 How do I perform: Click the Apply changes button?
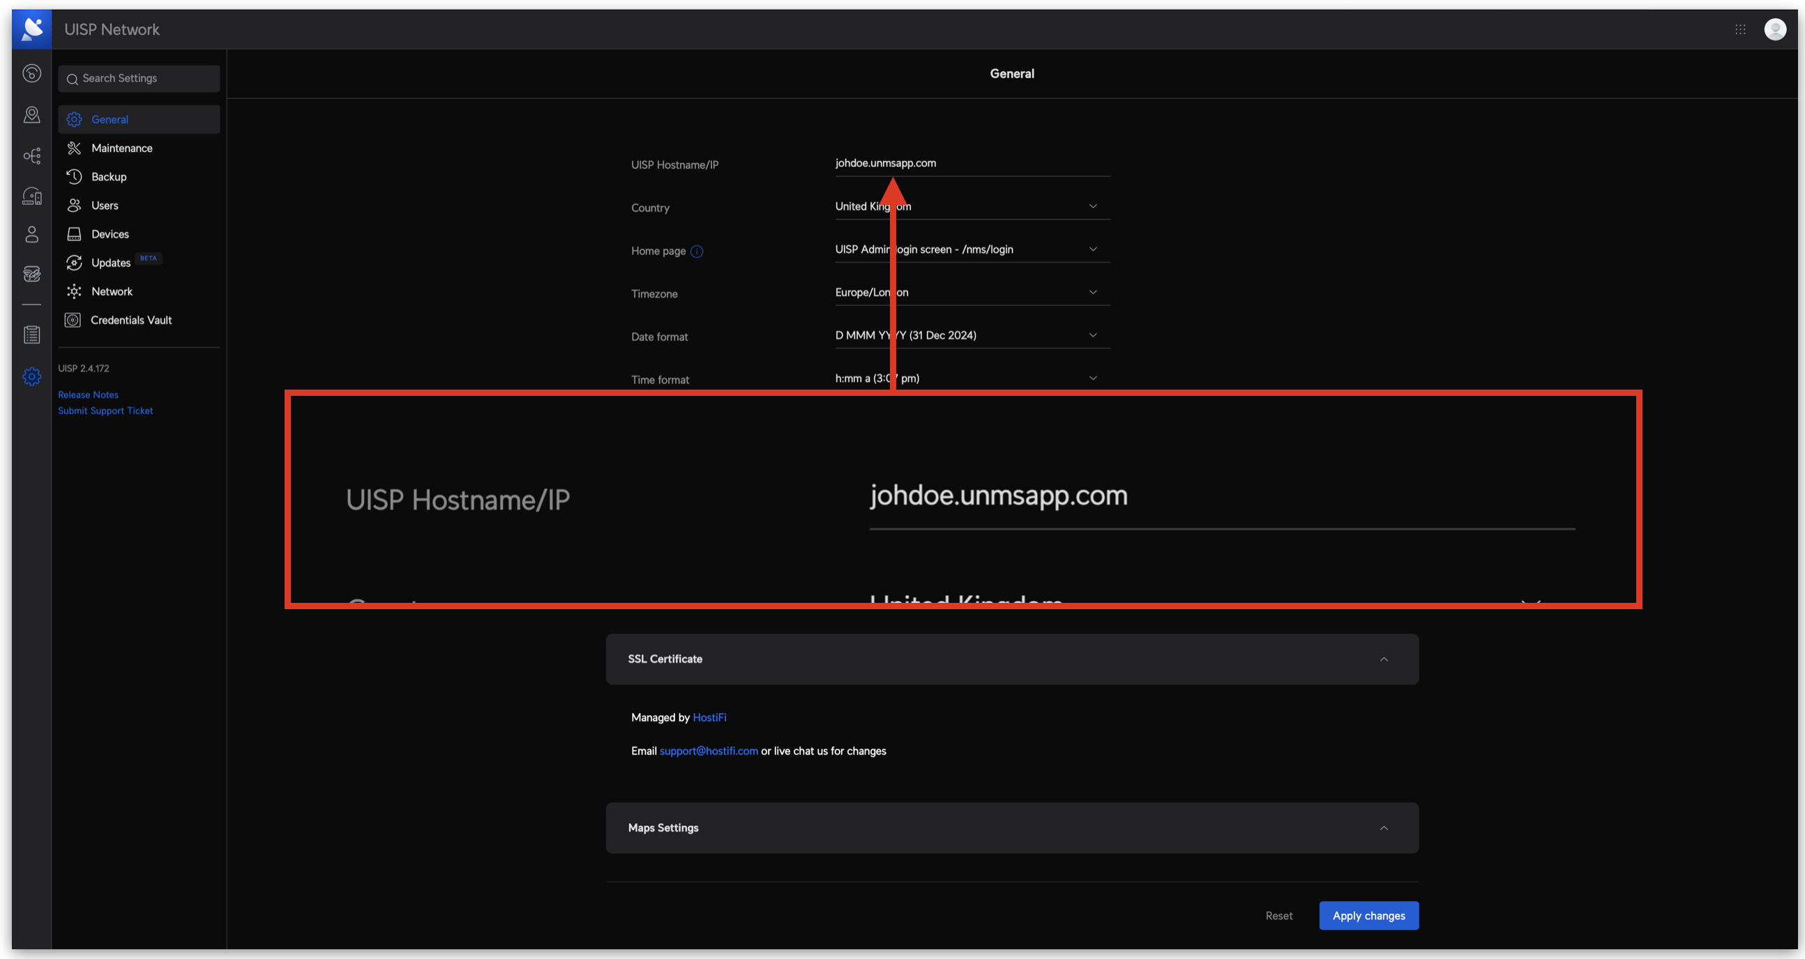(x=1368, y=915)
